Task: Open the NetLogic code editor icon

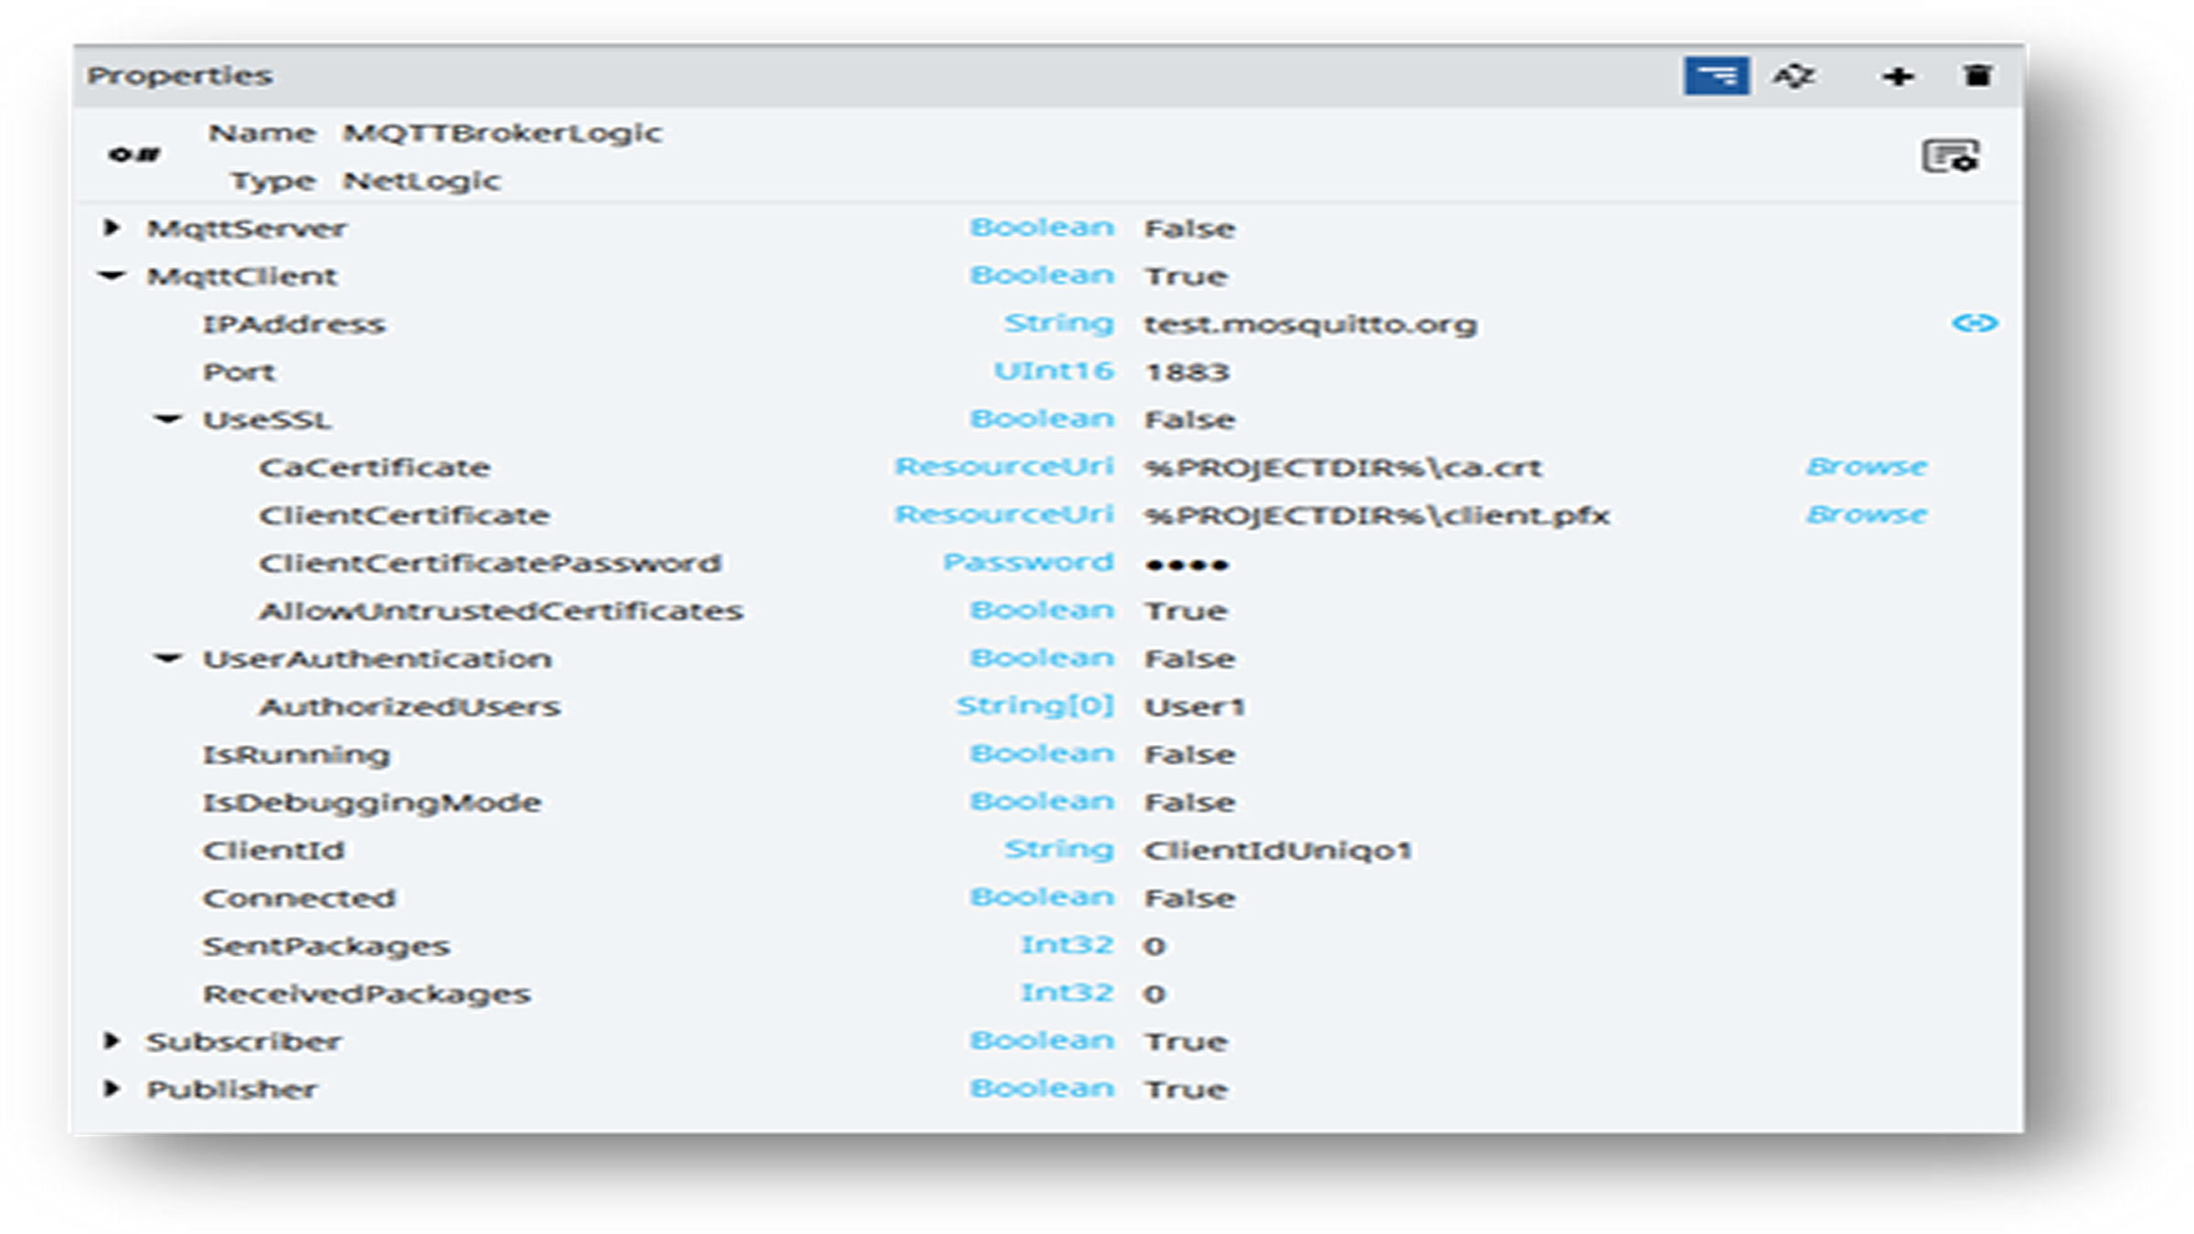Action: pyautogui.click(x=1951, y=156)
